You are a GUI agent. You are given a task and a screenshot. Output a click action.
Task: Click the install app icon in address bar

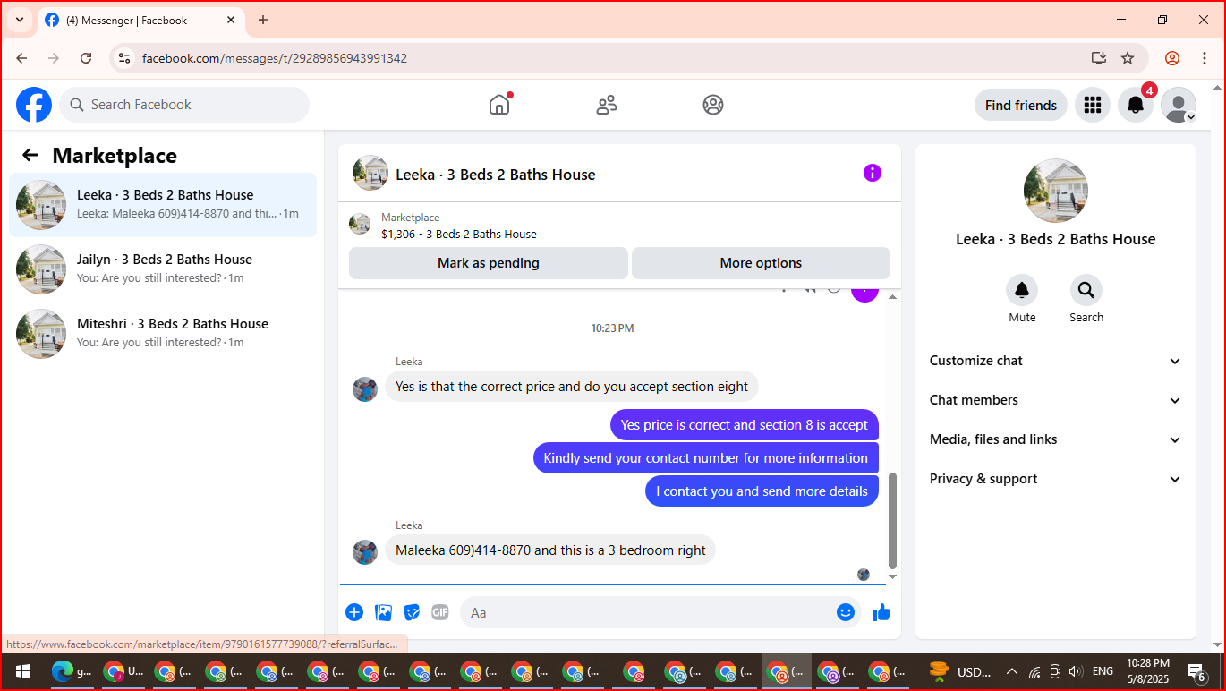pyautogui.click(x=1099, y=58)
